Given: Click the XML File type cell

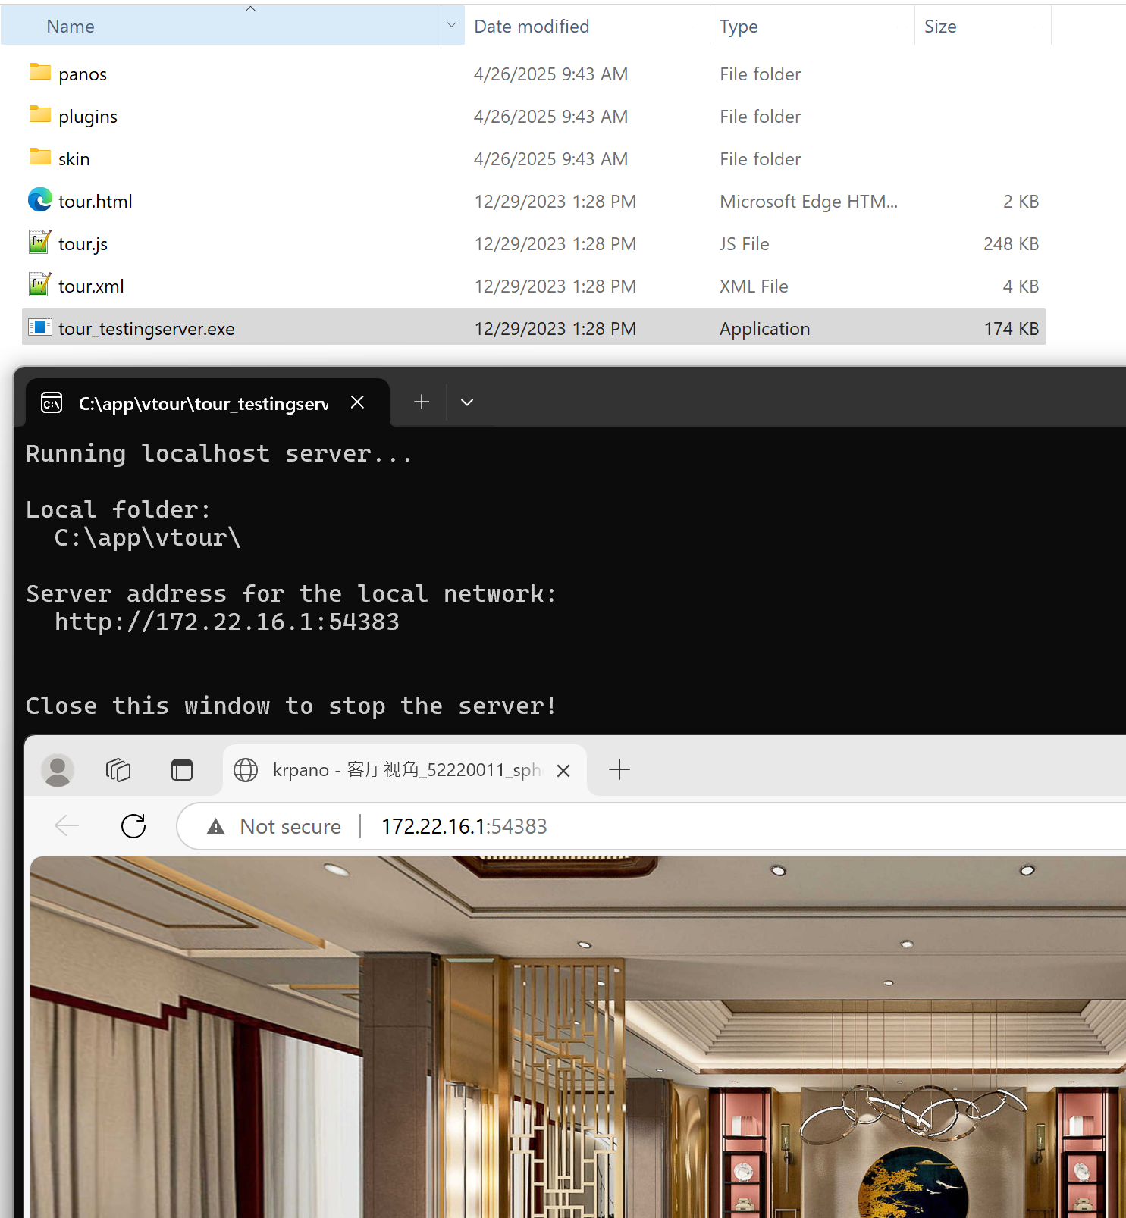Looking at the screenshot, I should click(754, 286).
